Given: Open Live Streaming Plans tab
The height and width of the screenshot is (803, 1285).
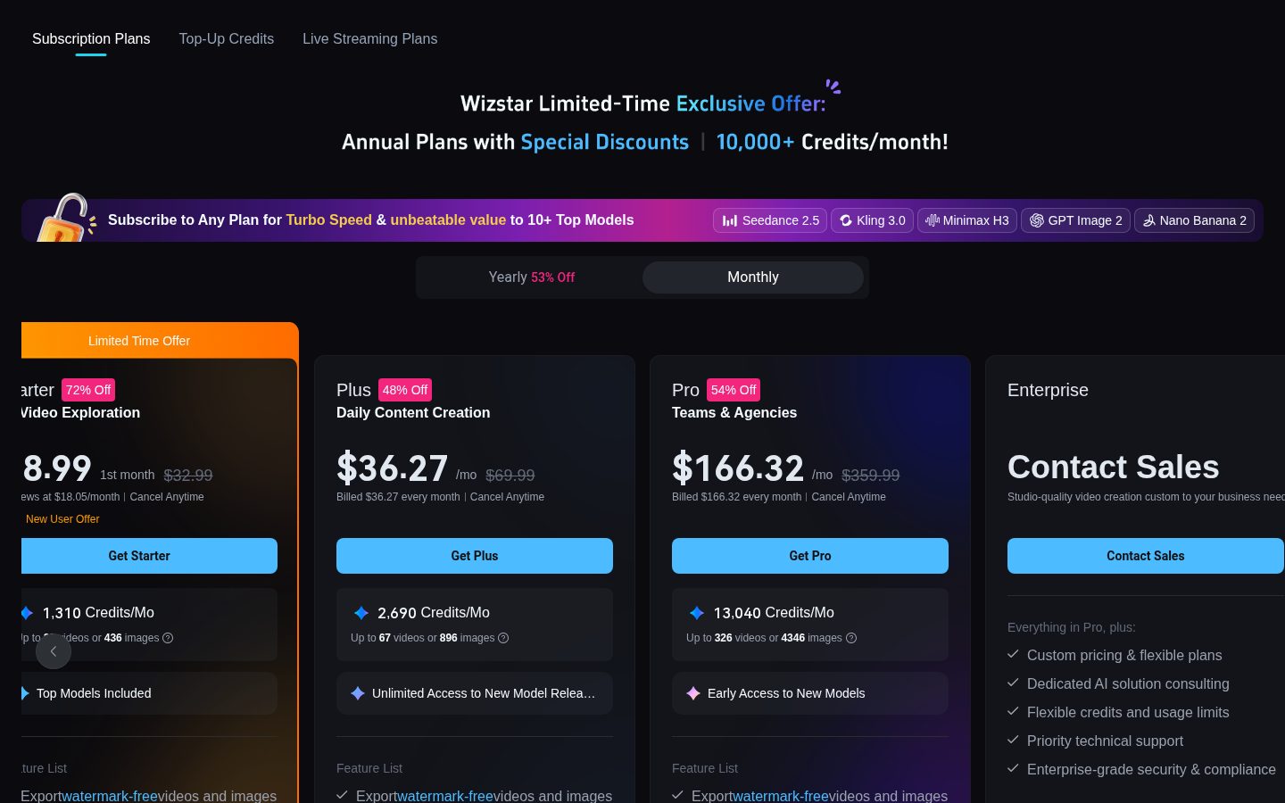Looking at the screenshot, I should (369, 39).
